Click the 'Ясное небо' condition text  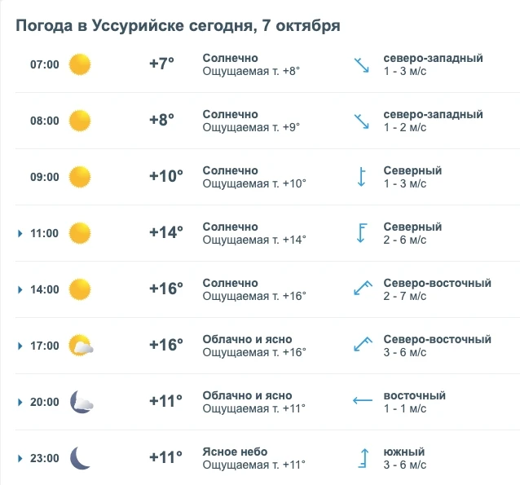pyautogui.click(x=235, y=452)
